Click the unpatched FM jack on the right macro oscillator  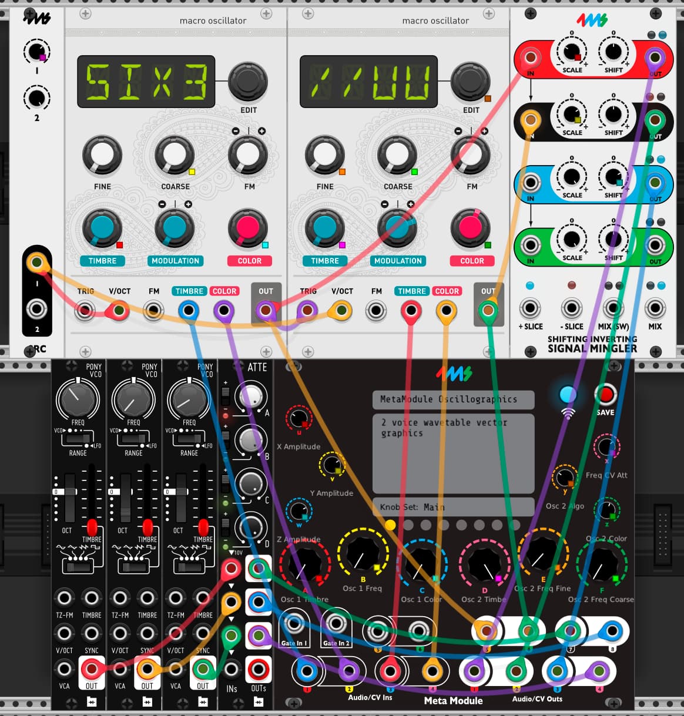point(376,310)
